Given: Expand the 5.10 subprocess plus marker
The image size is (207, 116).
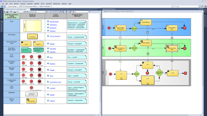Looking at the screenshot, I should [122, 79].
